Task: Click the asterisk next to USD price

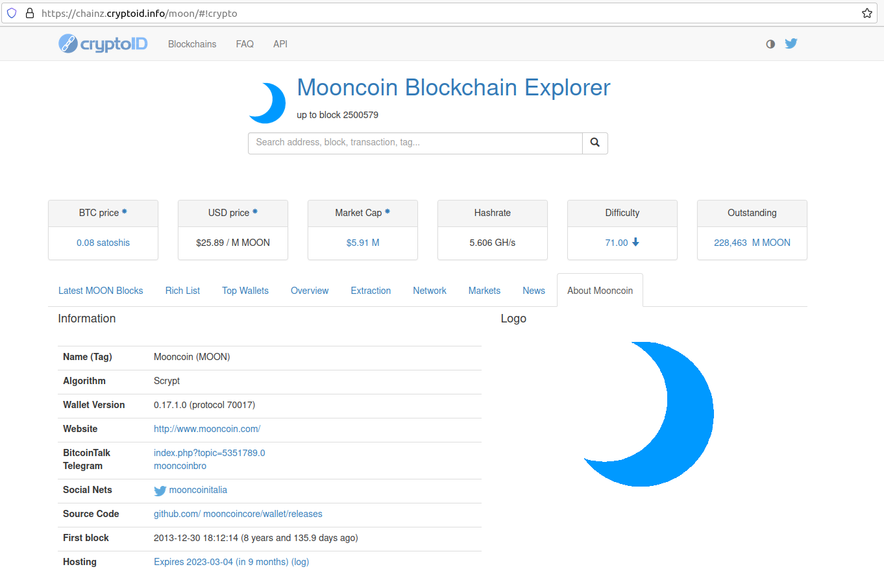Action: point(255,212)
